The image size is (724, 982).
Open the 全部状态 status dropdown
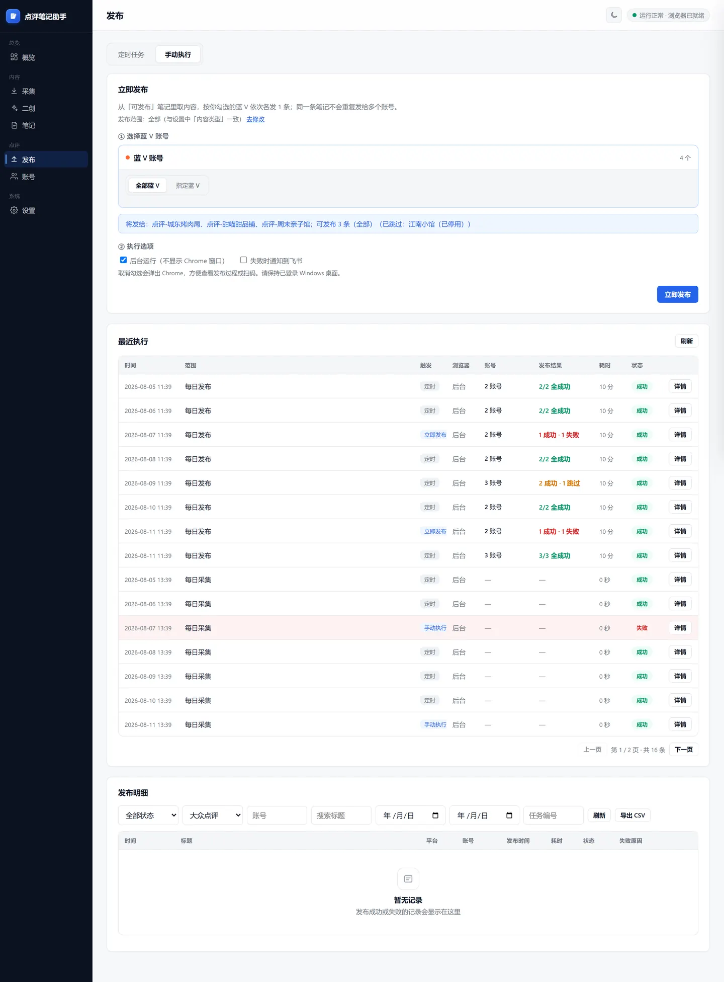(148, 815)
